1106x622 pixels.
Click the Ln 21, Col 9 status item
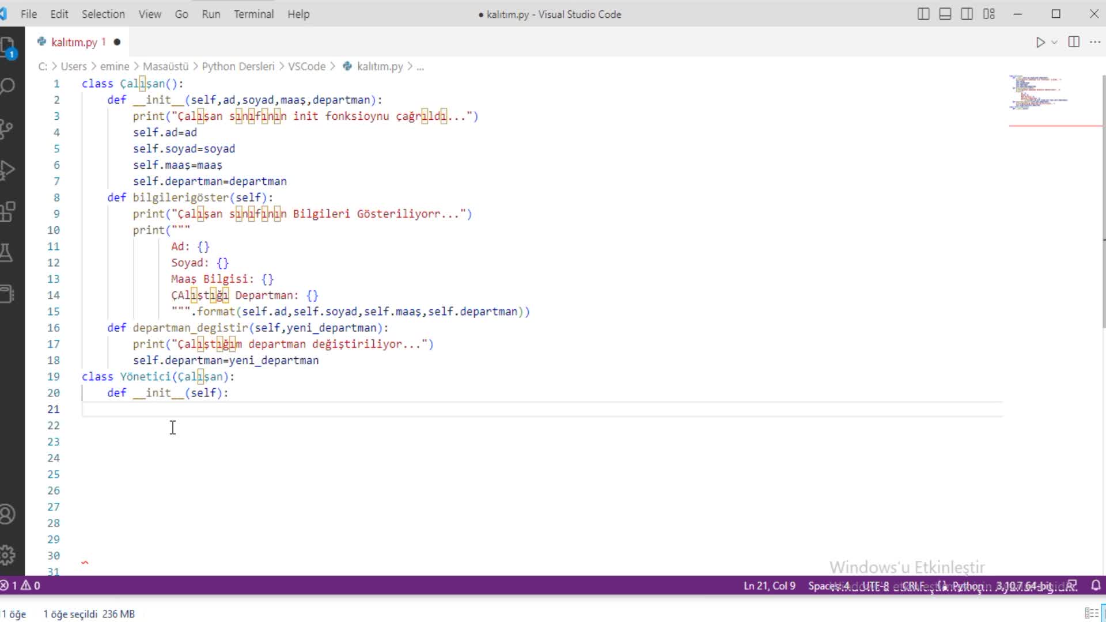tap(769, 586)
